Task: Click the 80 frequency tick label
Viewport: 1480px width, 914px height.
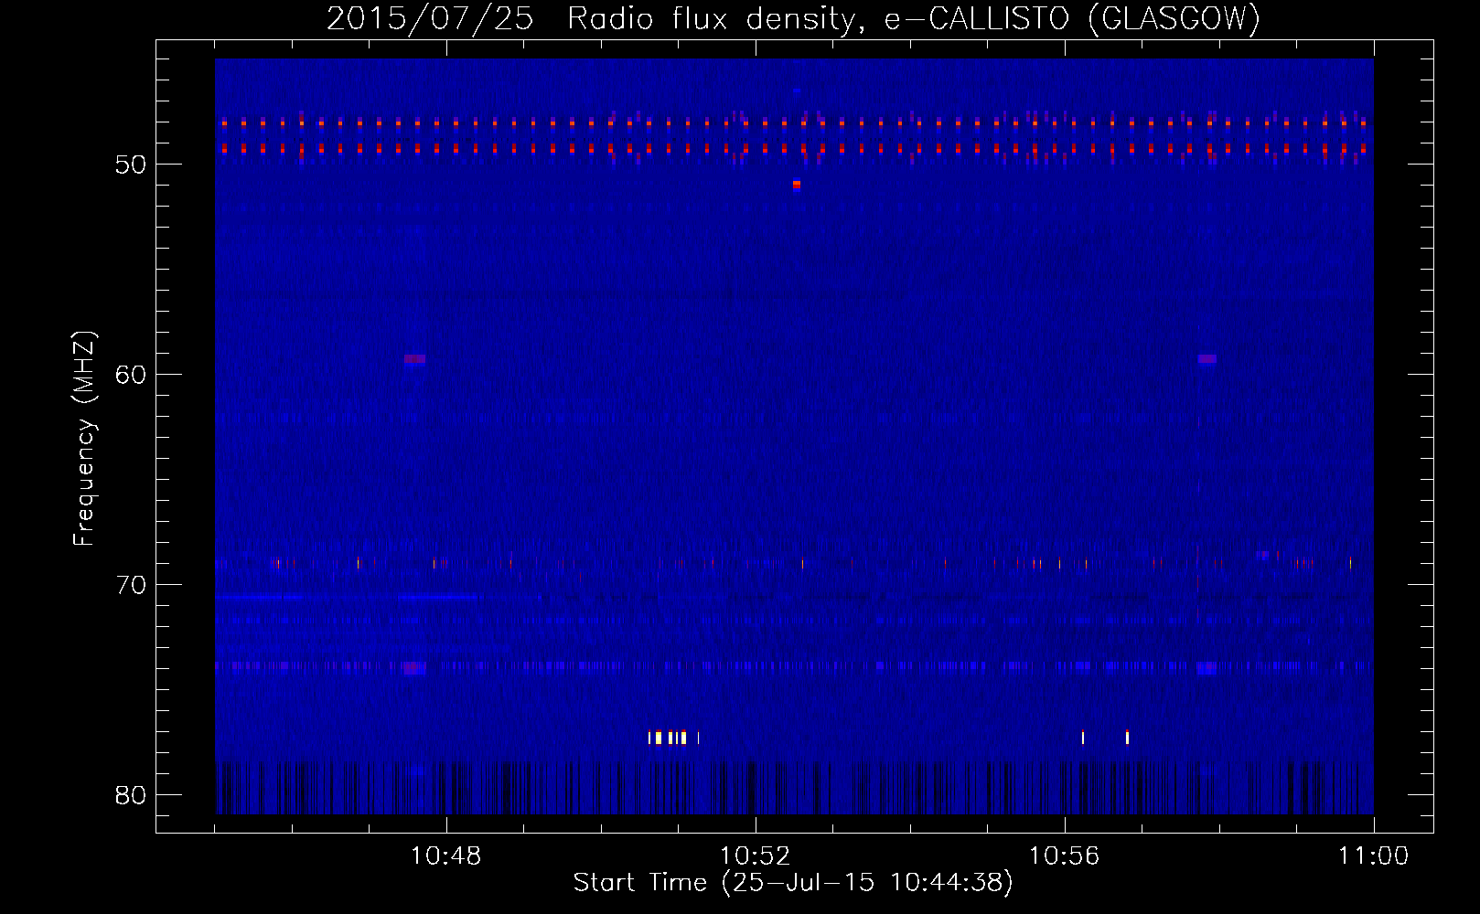Action: click(131, 795)
